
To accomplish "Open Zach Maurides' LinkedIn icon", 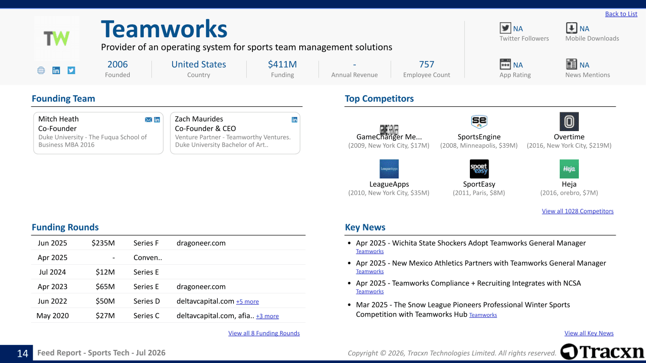I will pos(294,119).
